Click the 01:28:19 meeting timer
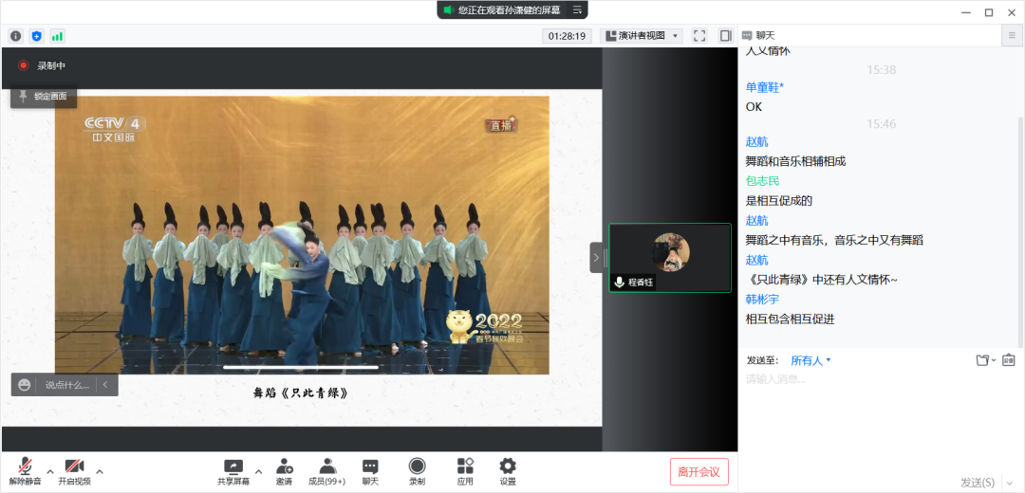Image resolution: width=1025 pixels, height=493 pixels. pos(567,36)
